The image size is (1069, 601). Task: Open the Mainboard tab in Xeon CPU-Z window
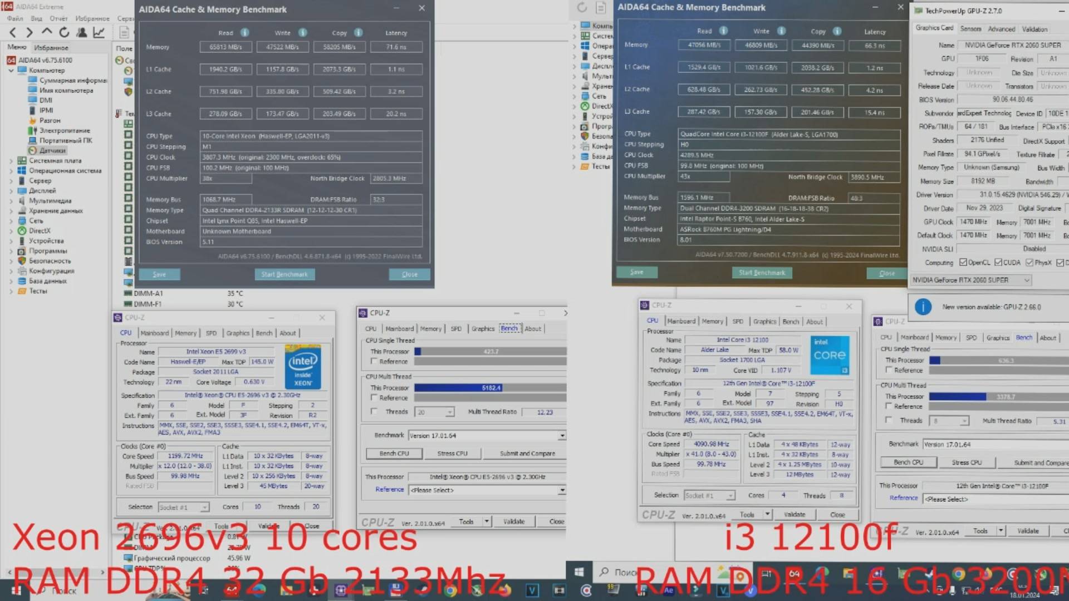154,333
